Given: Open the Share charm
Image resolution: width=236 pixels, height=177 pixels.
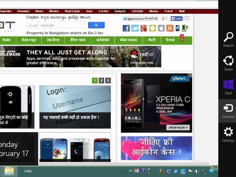Looking at the screenshot, I should [228, 63].
